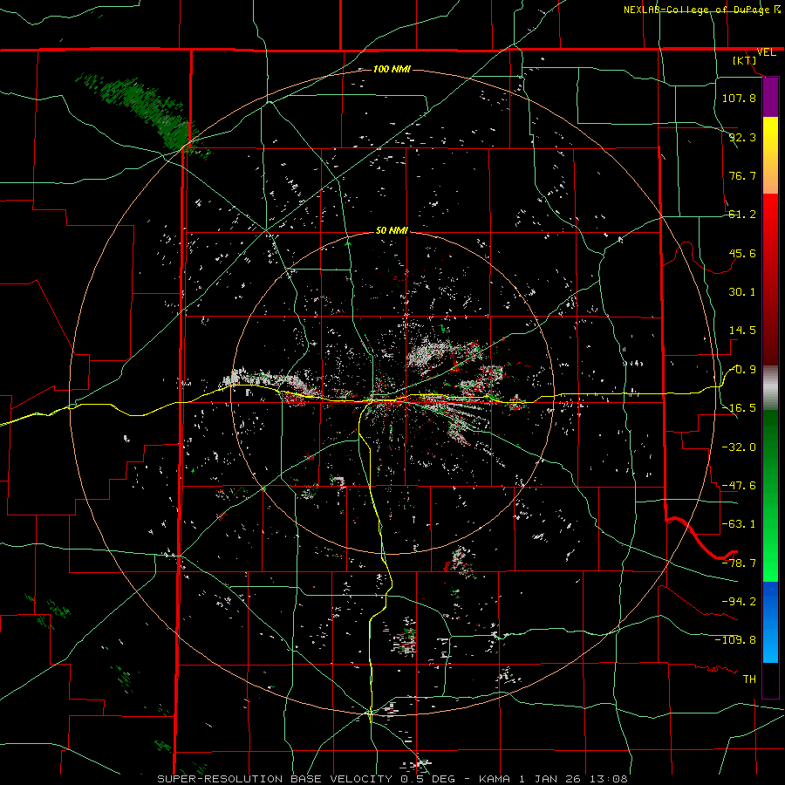Select the -0.9 scale value

point(743,370)
